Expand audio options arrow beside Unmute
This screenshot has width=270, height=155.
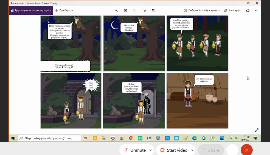(150, 150)
